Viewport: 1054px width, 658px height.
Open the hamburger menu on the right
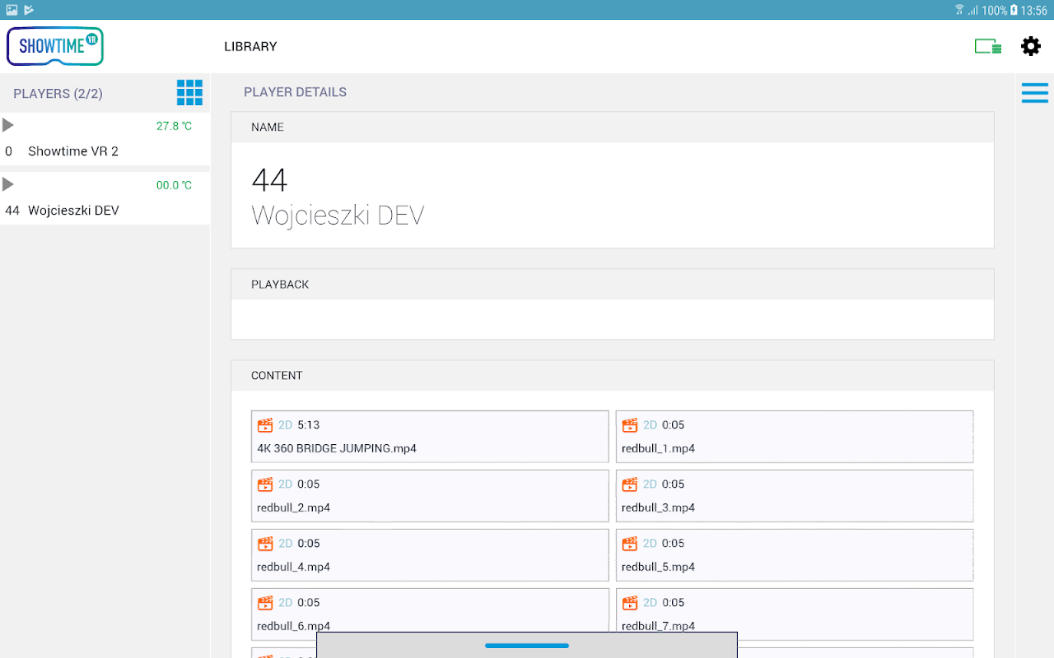(x=1035, y=92)
